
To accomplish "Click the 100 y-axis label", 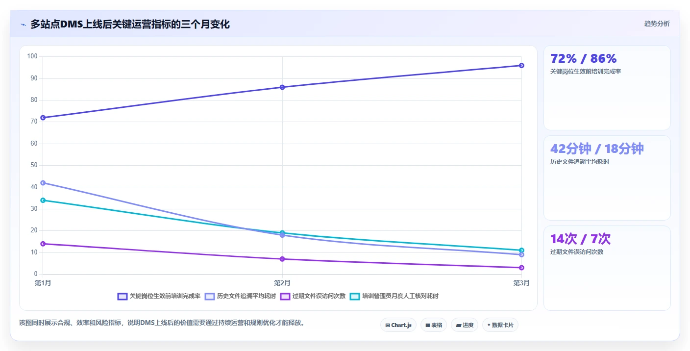I will tap(32, 56).
